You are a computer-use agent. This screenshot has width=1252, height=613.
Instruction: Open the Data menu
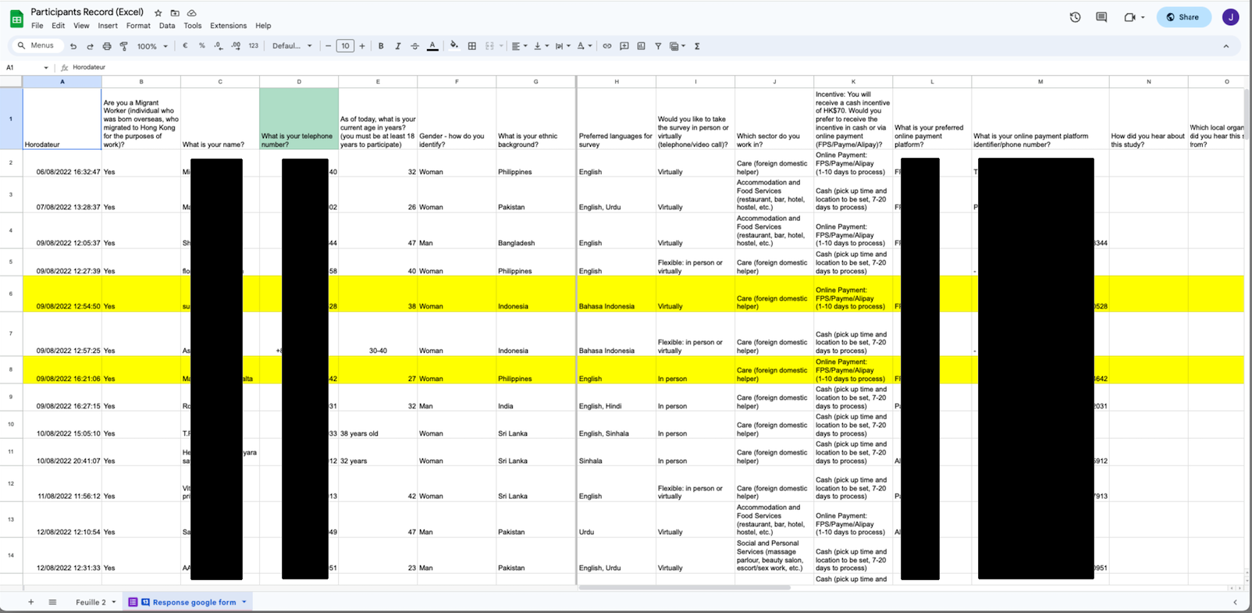pos(167,26)
